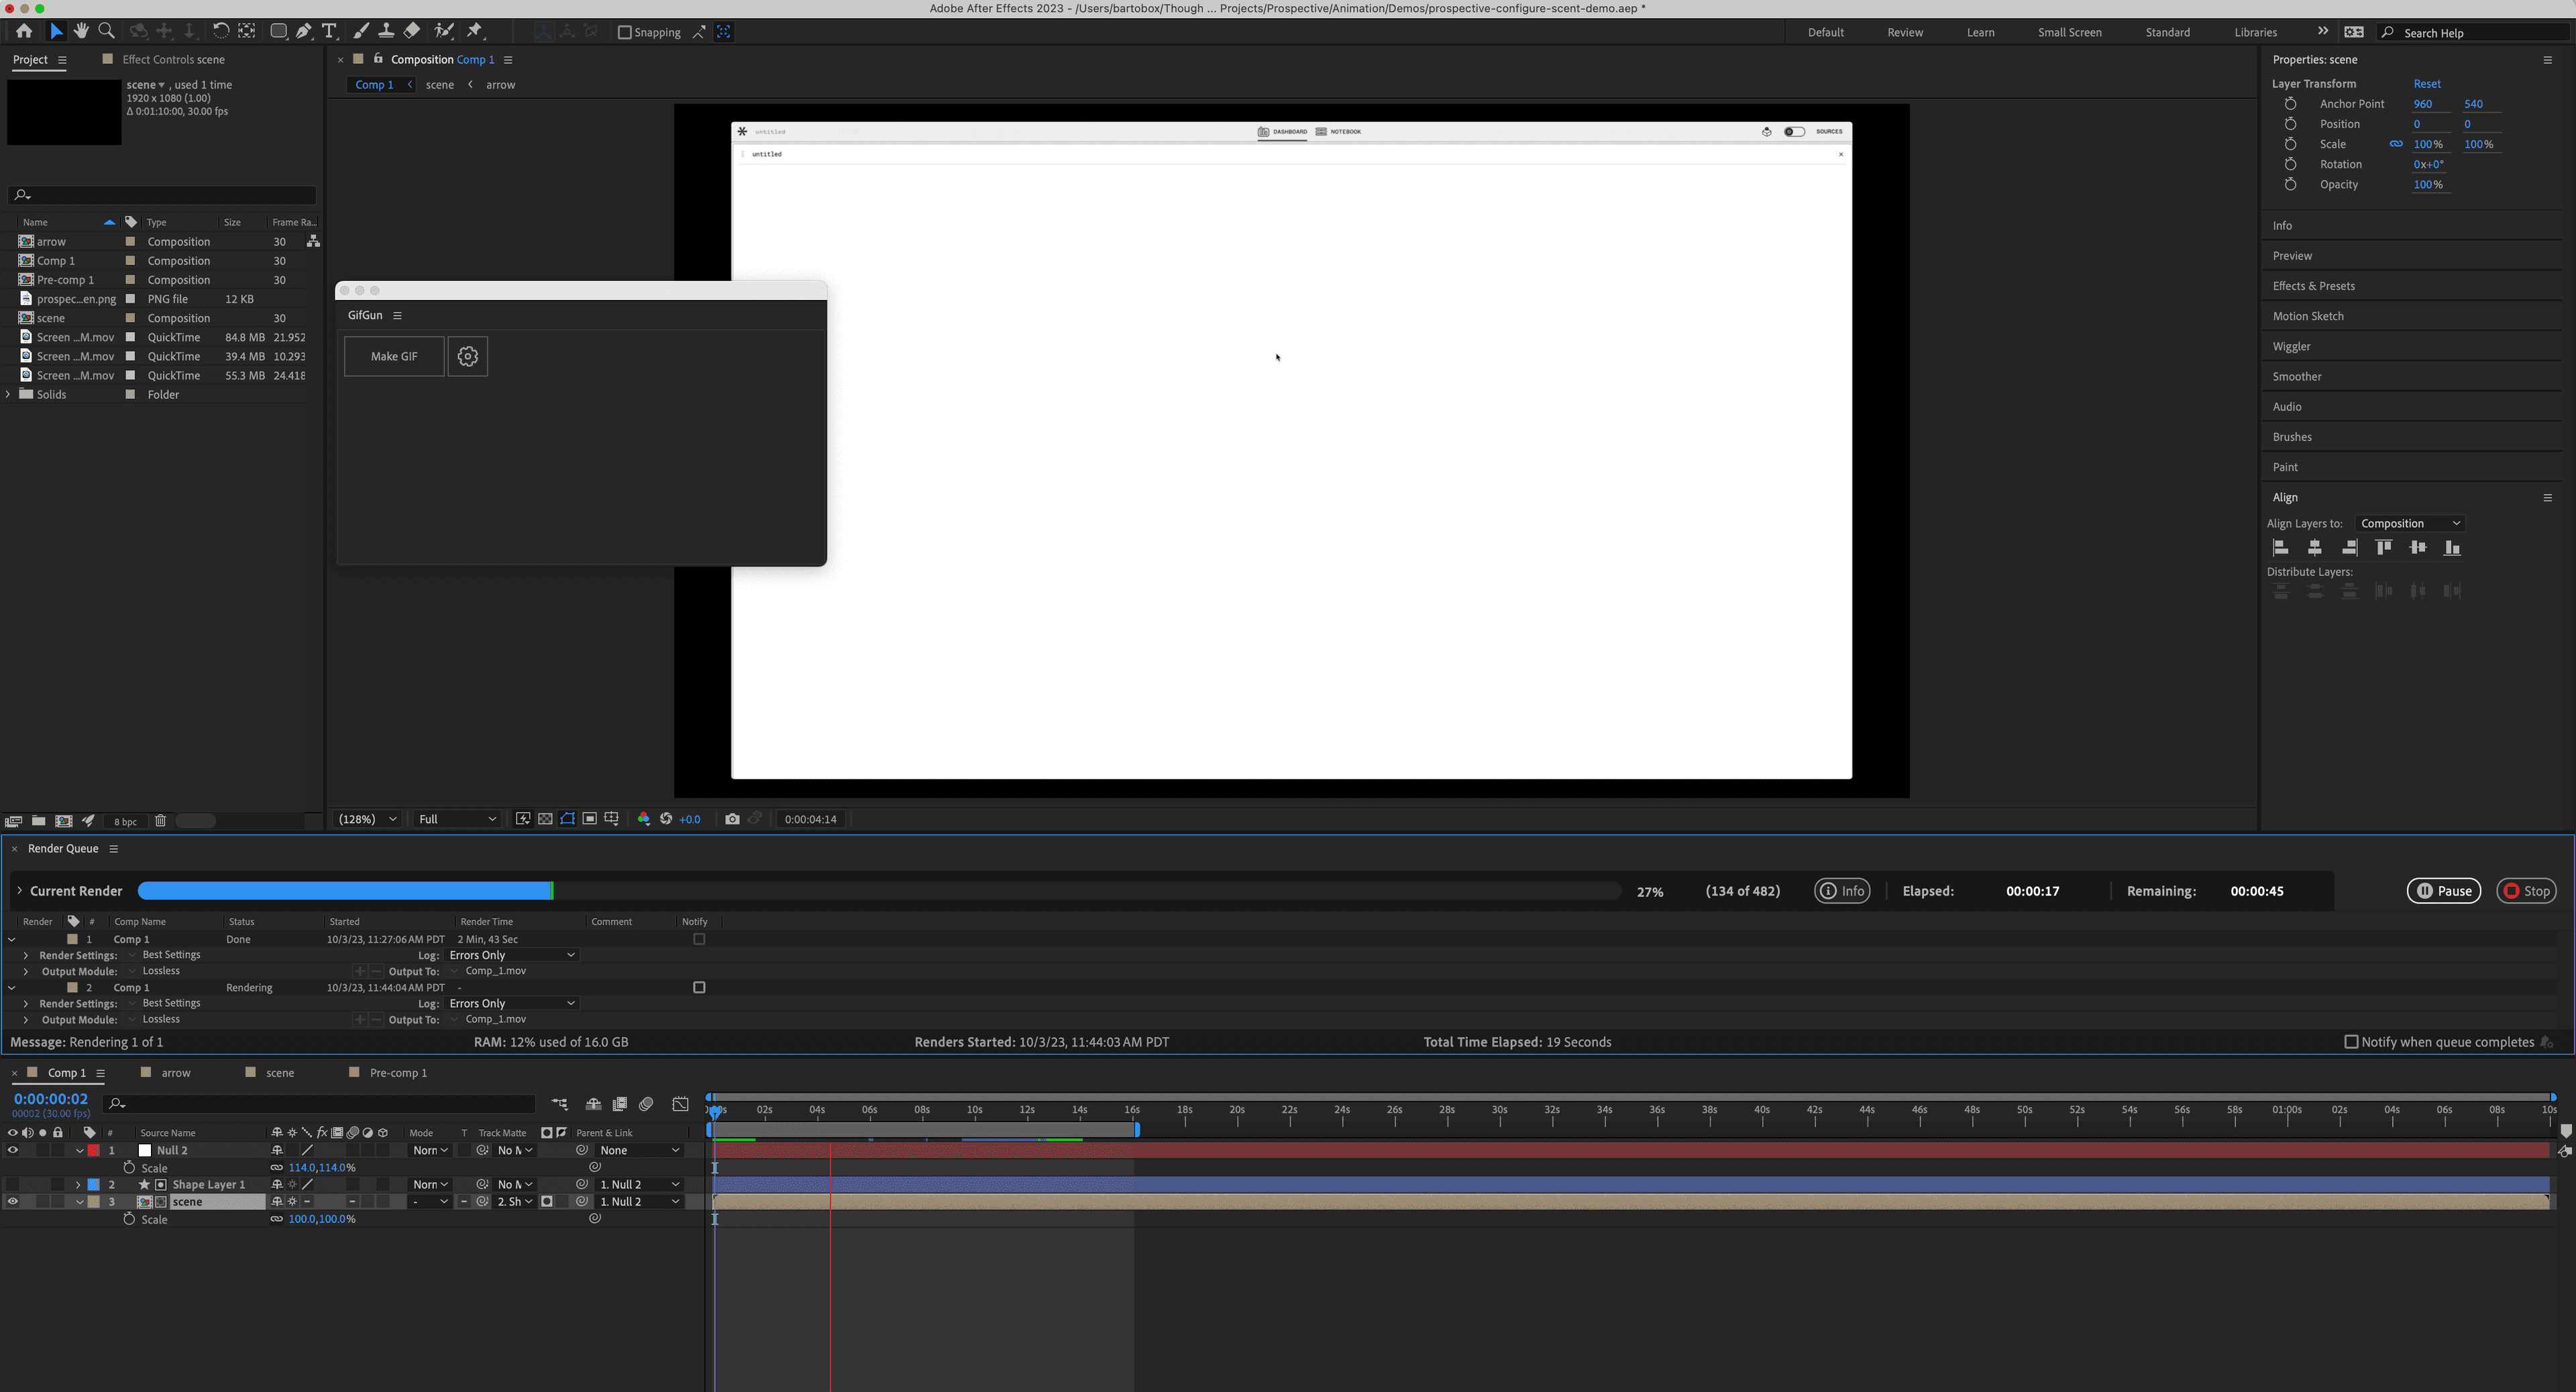The width and height of the screenshot is (2576, 1392).
Task: Open the magnification ratio dropdown
Action: 366,819
